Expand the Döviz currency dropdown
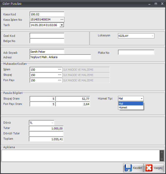The width and height of the screenshot is (166, 174). pyautogui.click(x=52, y=123)
